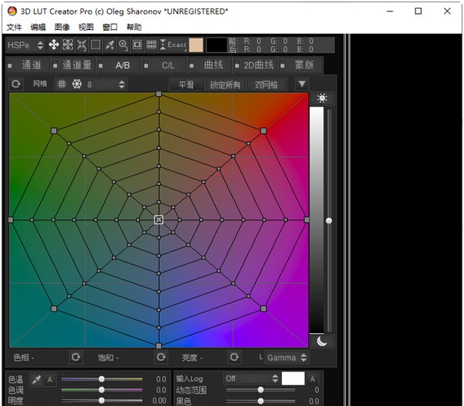Click the 明度 slider handle
The width and height of the screenshot is (464, 406).
click(101, 401)
